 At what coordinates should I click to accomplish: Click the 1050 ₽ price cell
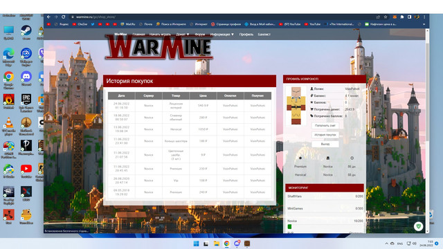203,129
